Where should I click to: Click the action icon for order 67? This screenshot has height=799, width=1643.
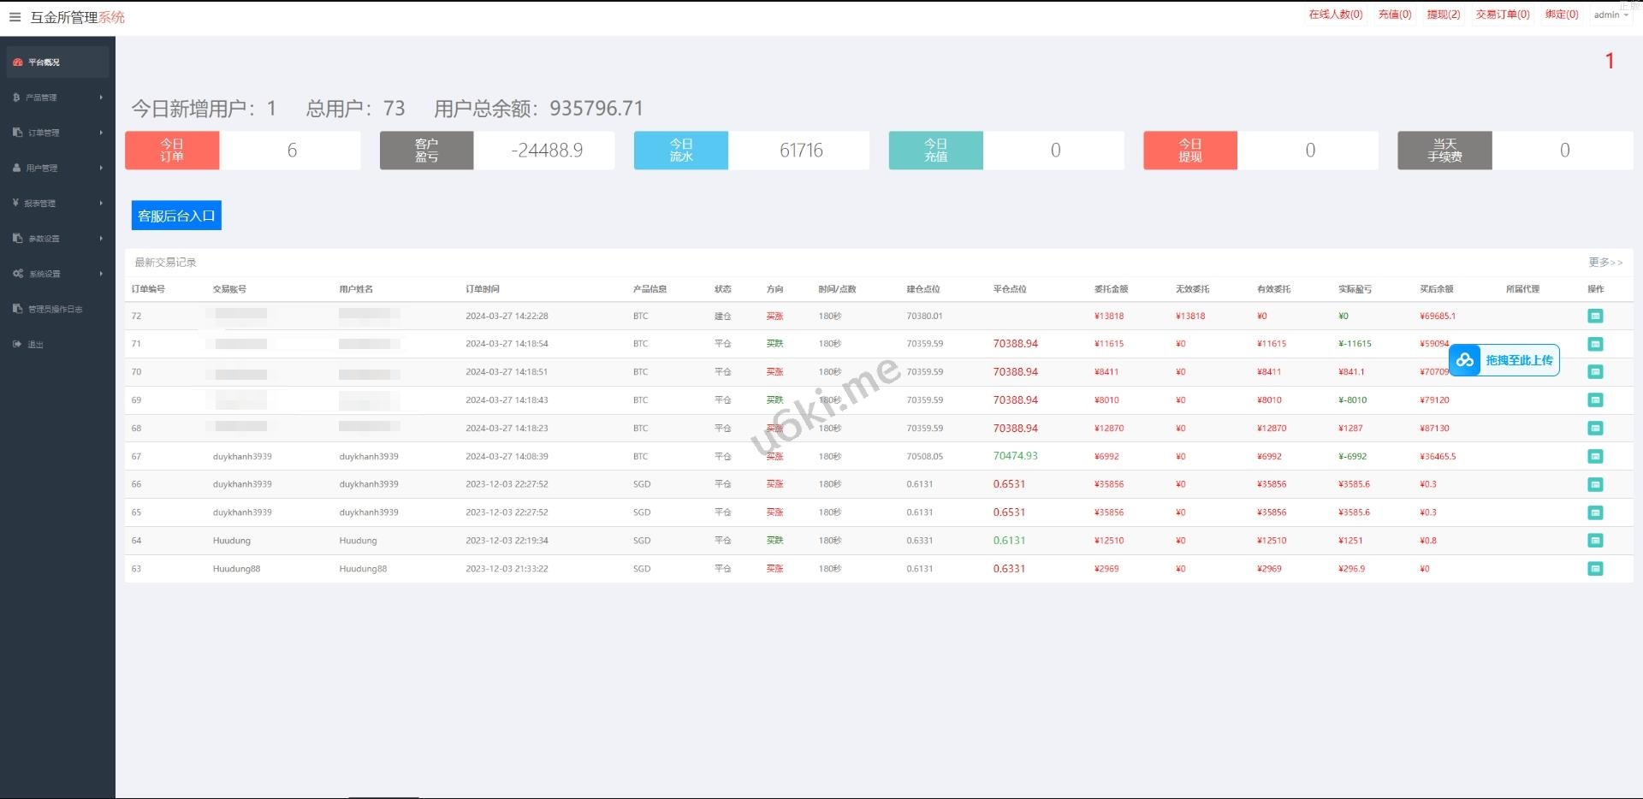[x=1595, y=457]
